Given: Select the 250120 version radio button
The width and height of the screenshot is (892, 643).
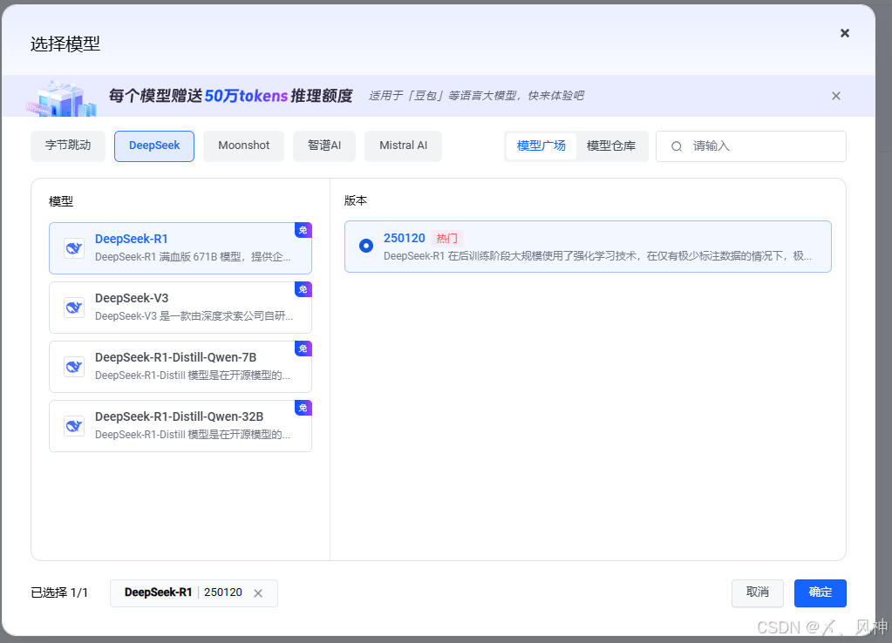Looking at the screenshot, I should [366, 246].
